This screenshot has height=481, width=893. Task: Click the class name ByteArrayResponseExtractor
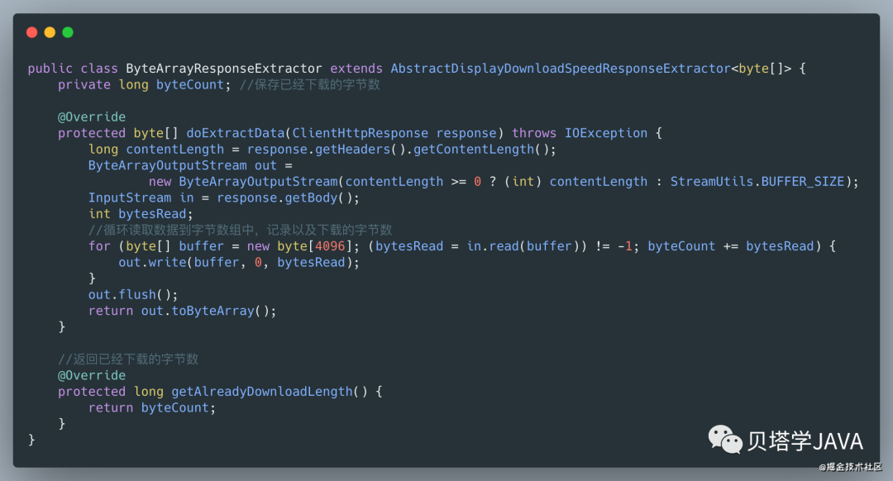click(x=224, y=69)
